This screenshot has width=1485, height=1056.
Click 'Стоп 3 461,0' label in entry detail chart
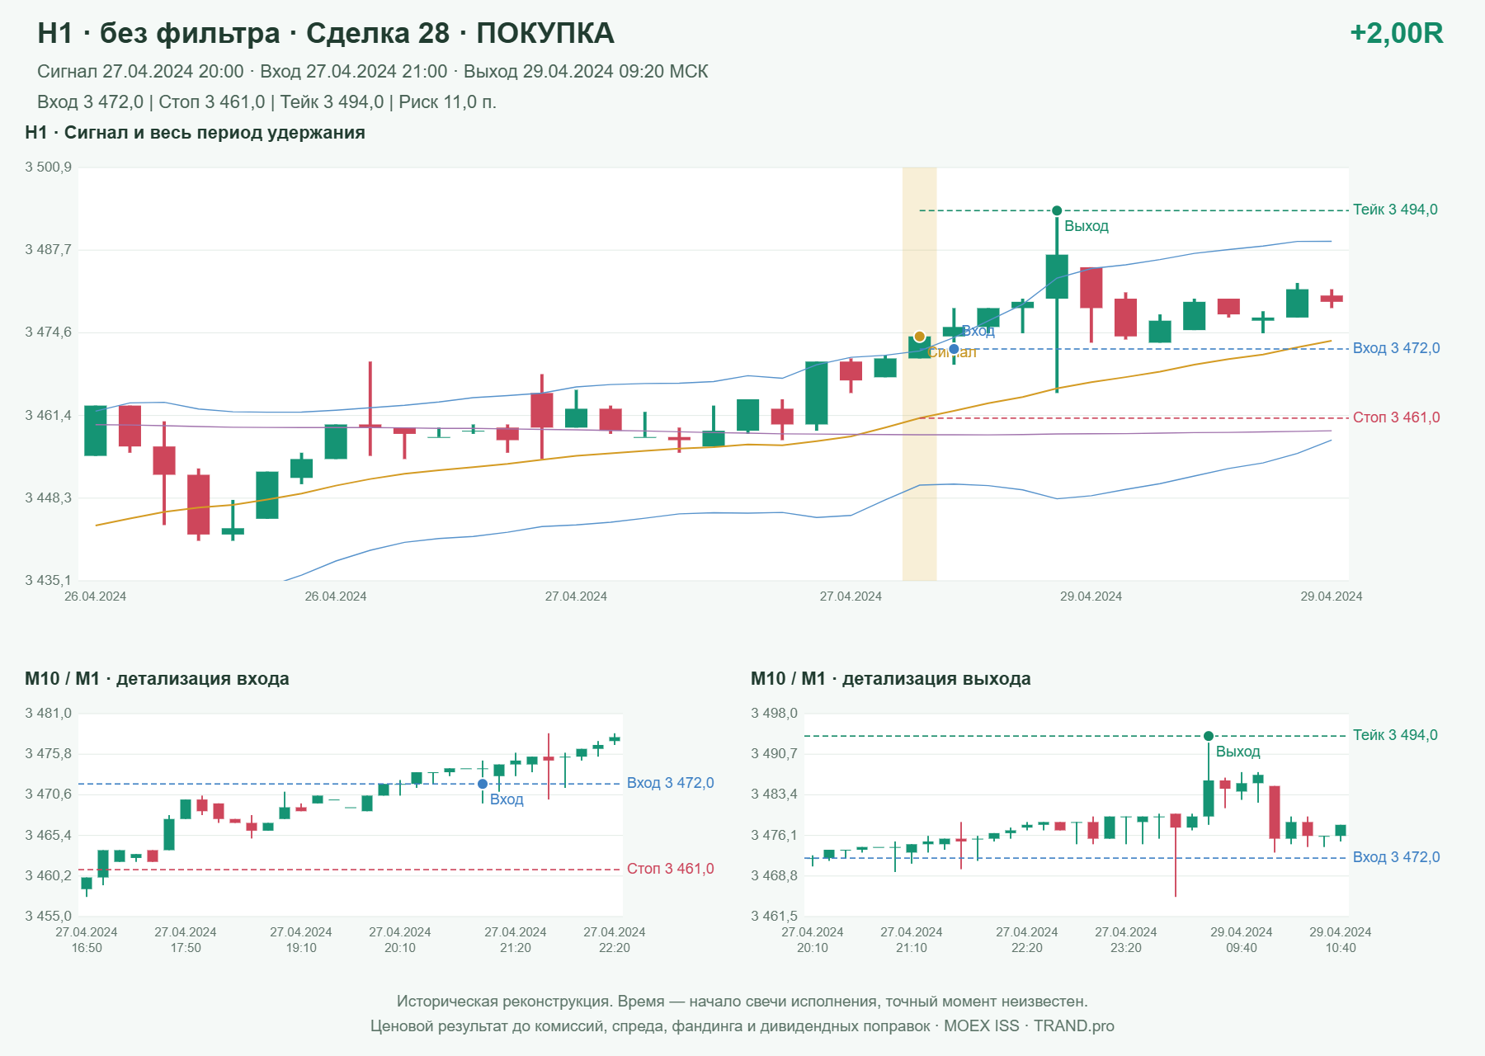click(x=670, y=869)
